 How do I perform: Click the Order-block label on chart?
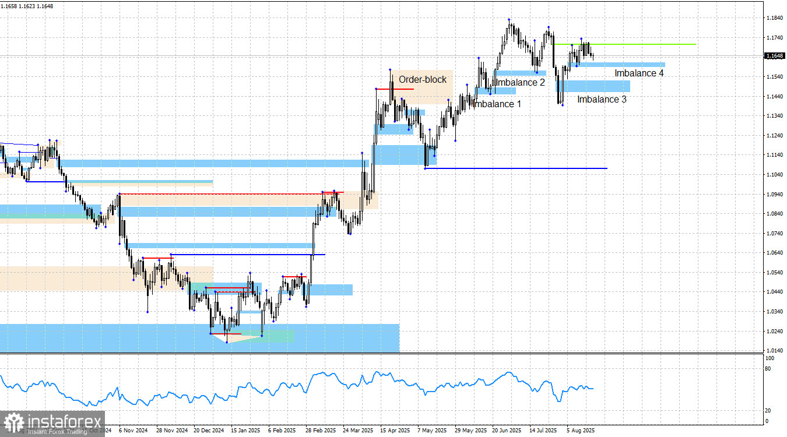coord(423,79)
